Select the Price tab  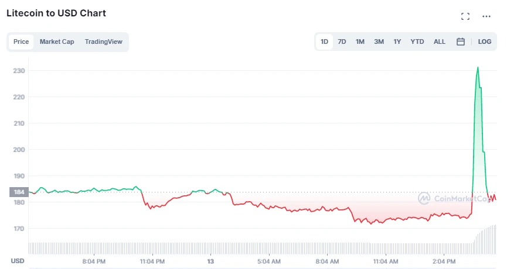click(21, 42)
